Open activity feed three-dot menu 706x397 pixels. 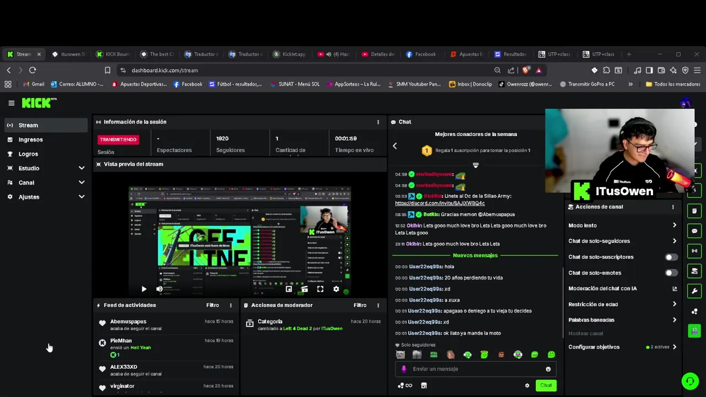tap(231, 305)
